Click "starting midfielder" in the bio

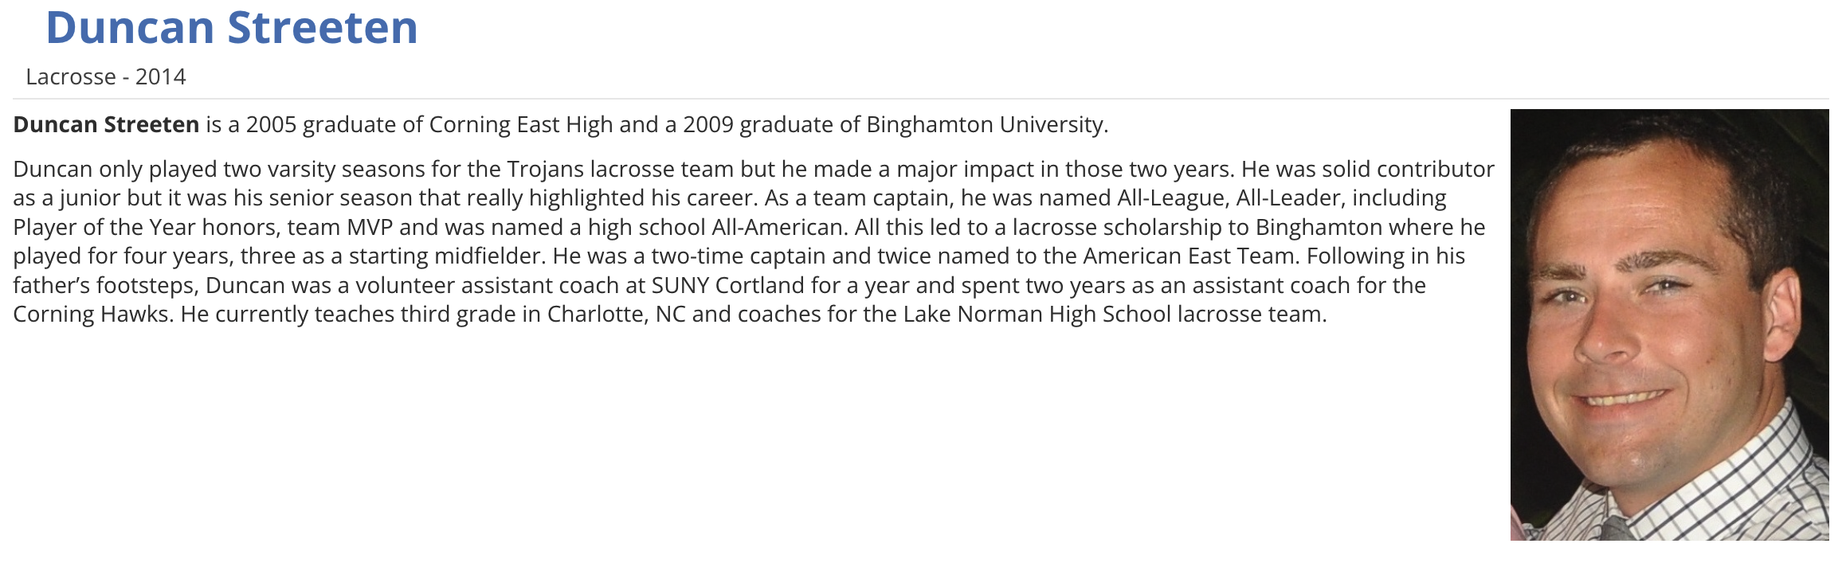pyautogui.click(x=446, y=256)
